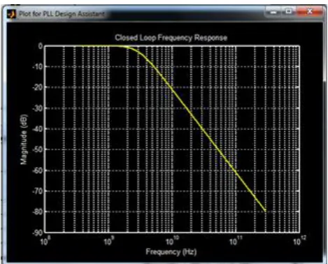
Task: Click the -30 tick label on the magnitude axis
Action: [x=37, y=108]
